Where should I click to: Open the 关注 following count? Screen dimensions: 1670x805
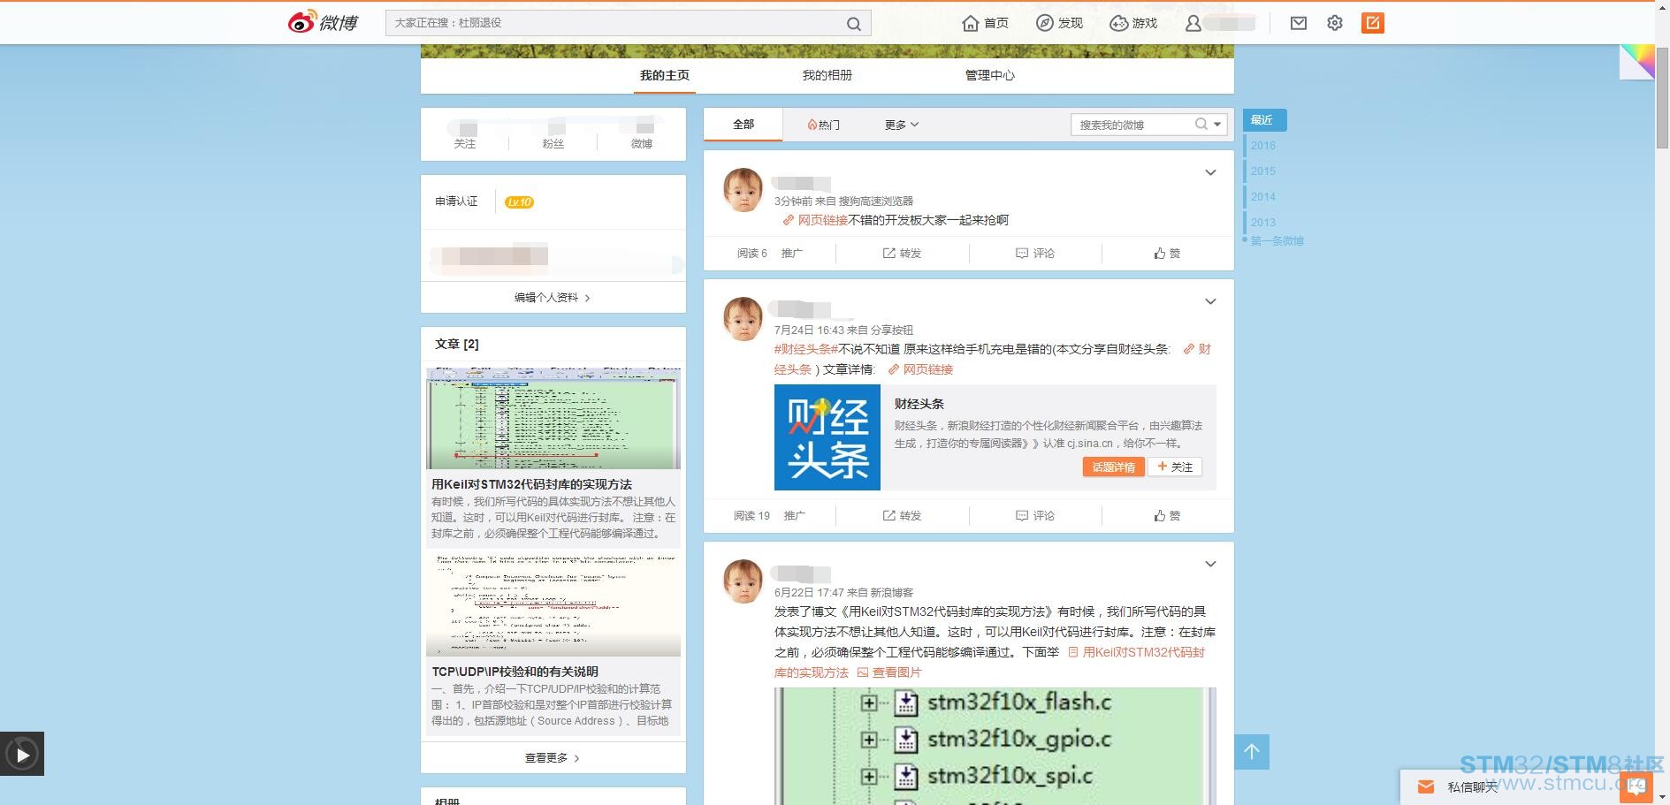(x=465, y=134)
